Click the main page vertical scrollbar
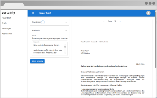Image resolution: width=157 pixels, height=98 pixels. tap(156, 39)
